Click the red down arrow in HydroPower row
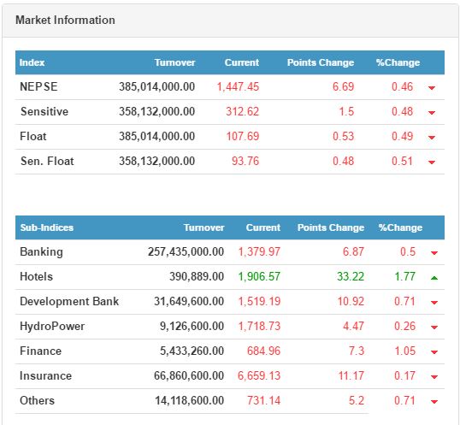The height and width of the screenshot is (425, 460). click(434, 328)
